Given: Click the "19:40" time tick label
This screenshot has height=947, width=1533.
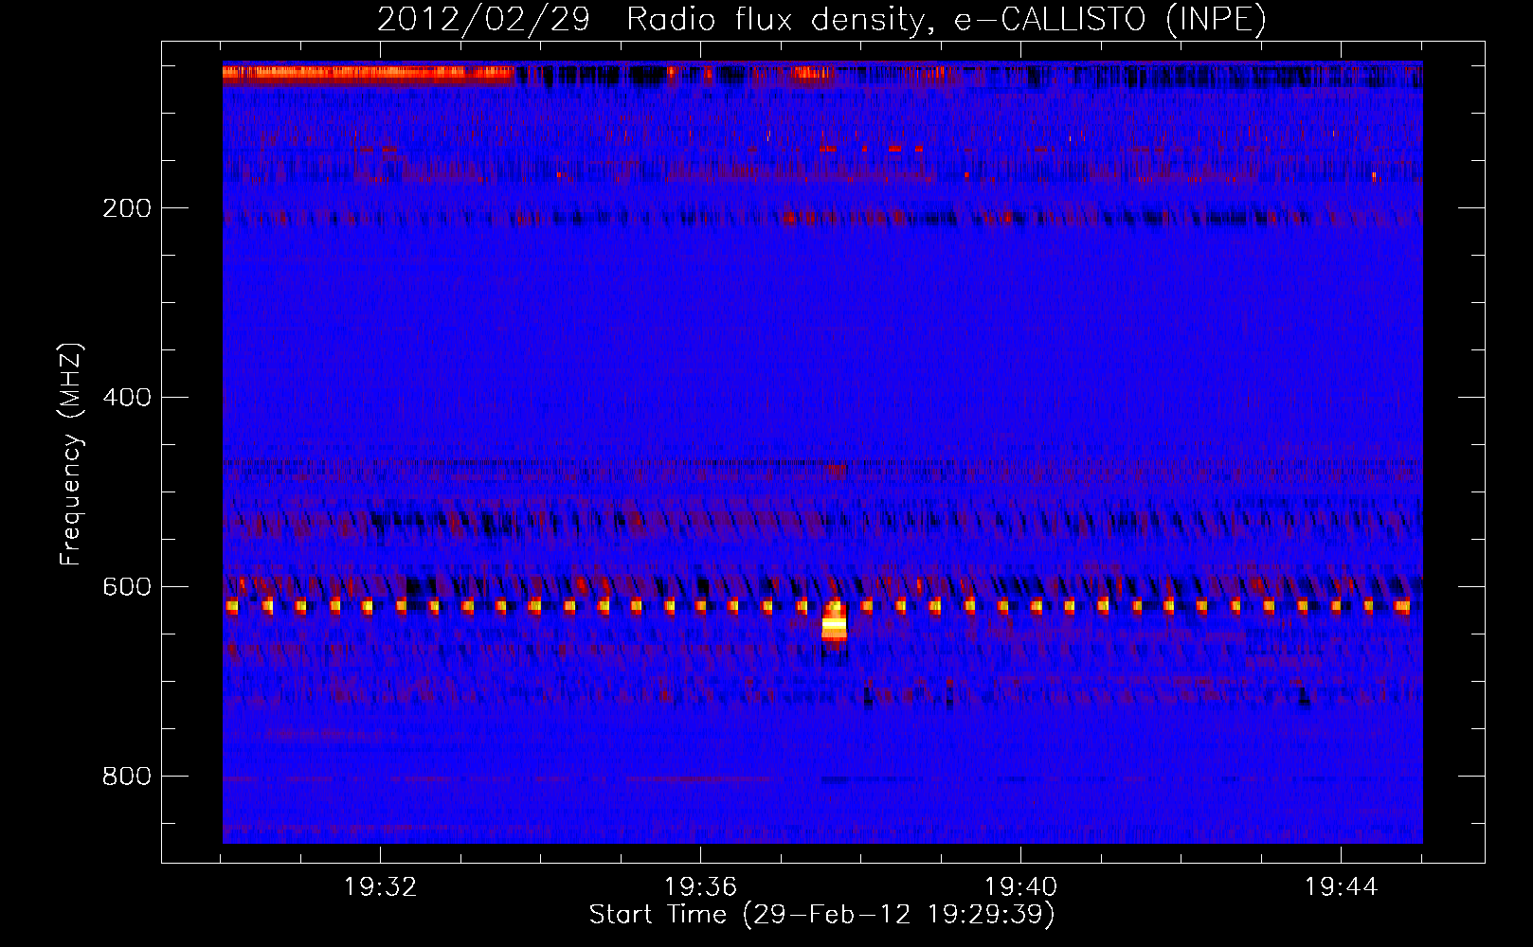Looking at the screenshot, I should 1020,887.
